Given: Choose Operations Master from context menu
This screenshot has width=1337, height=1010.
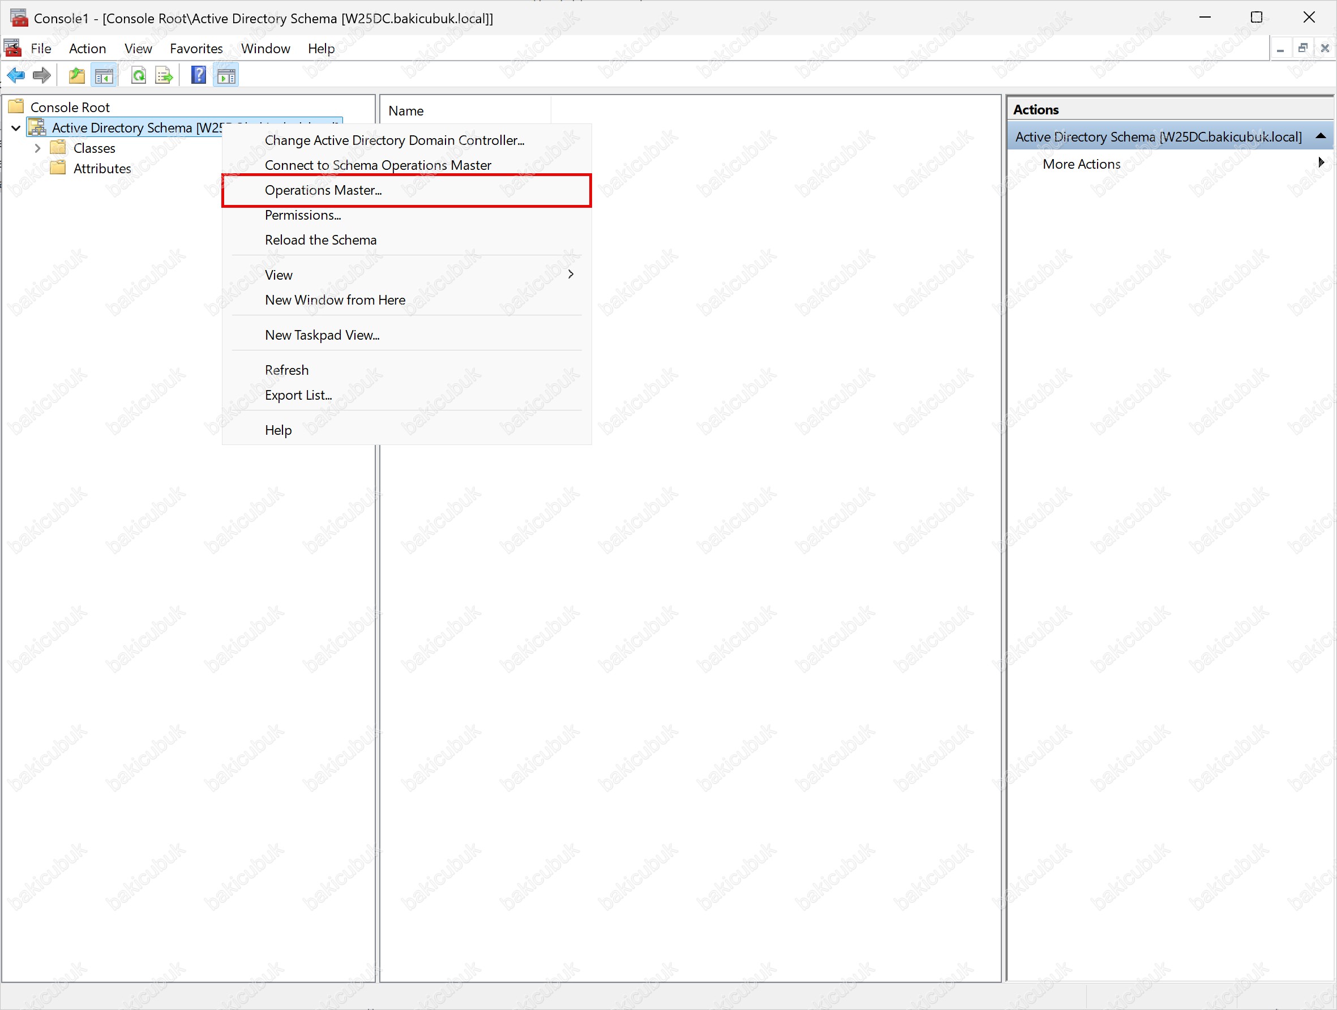Looking at the screenshot, I should click(x=406, y=190).
